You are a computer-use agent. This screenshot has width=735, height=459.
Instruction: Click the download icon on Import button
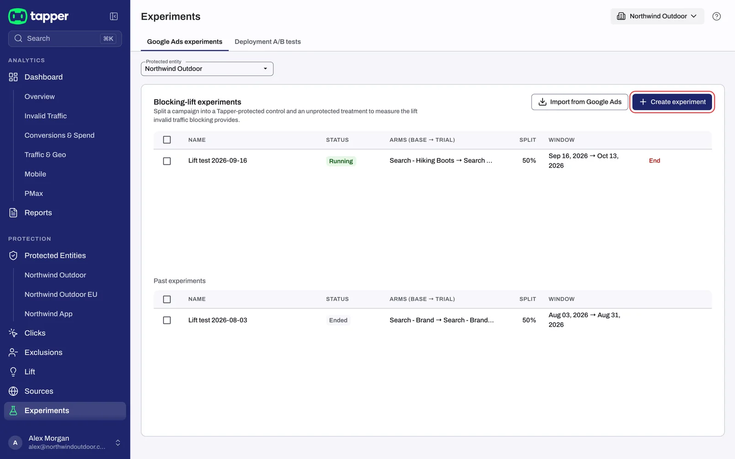coord(542,102)
